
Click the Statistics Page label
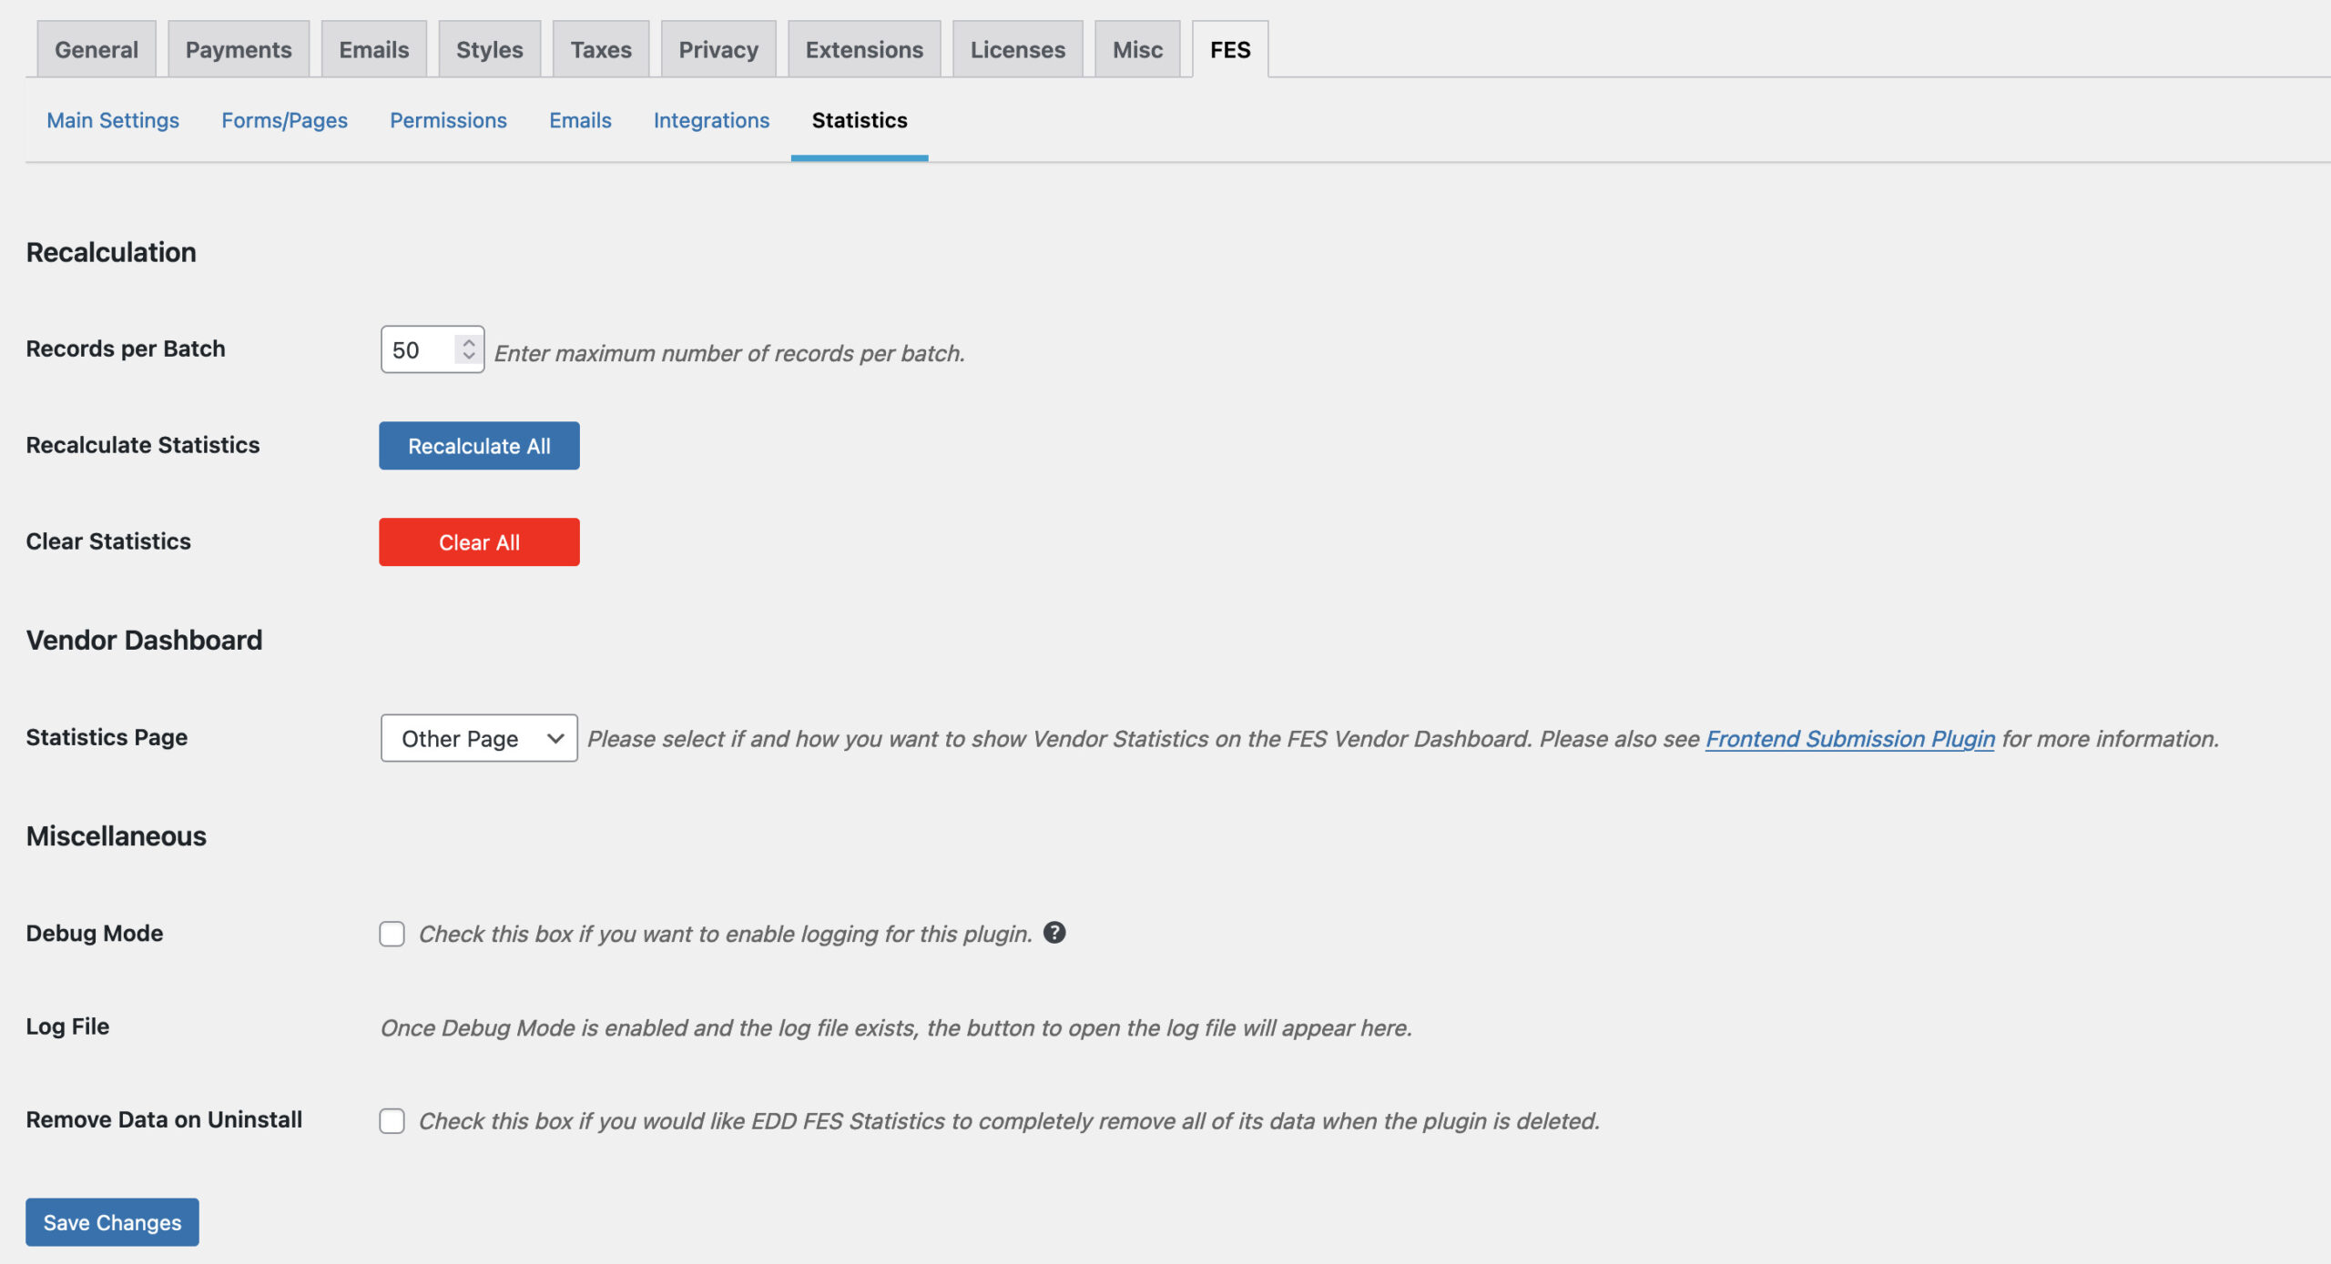(107, 736)
